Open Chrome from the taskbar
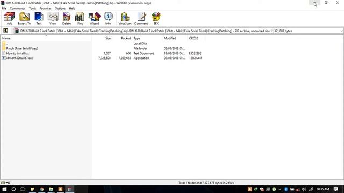 coord(42,189)
